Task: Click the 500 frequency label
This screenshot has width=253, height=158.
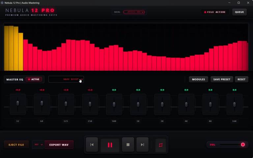Action: 114,121
